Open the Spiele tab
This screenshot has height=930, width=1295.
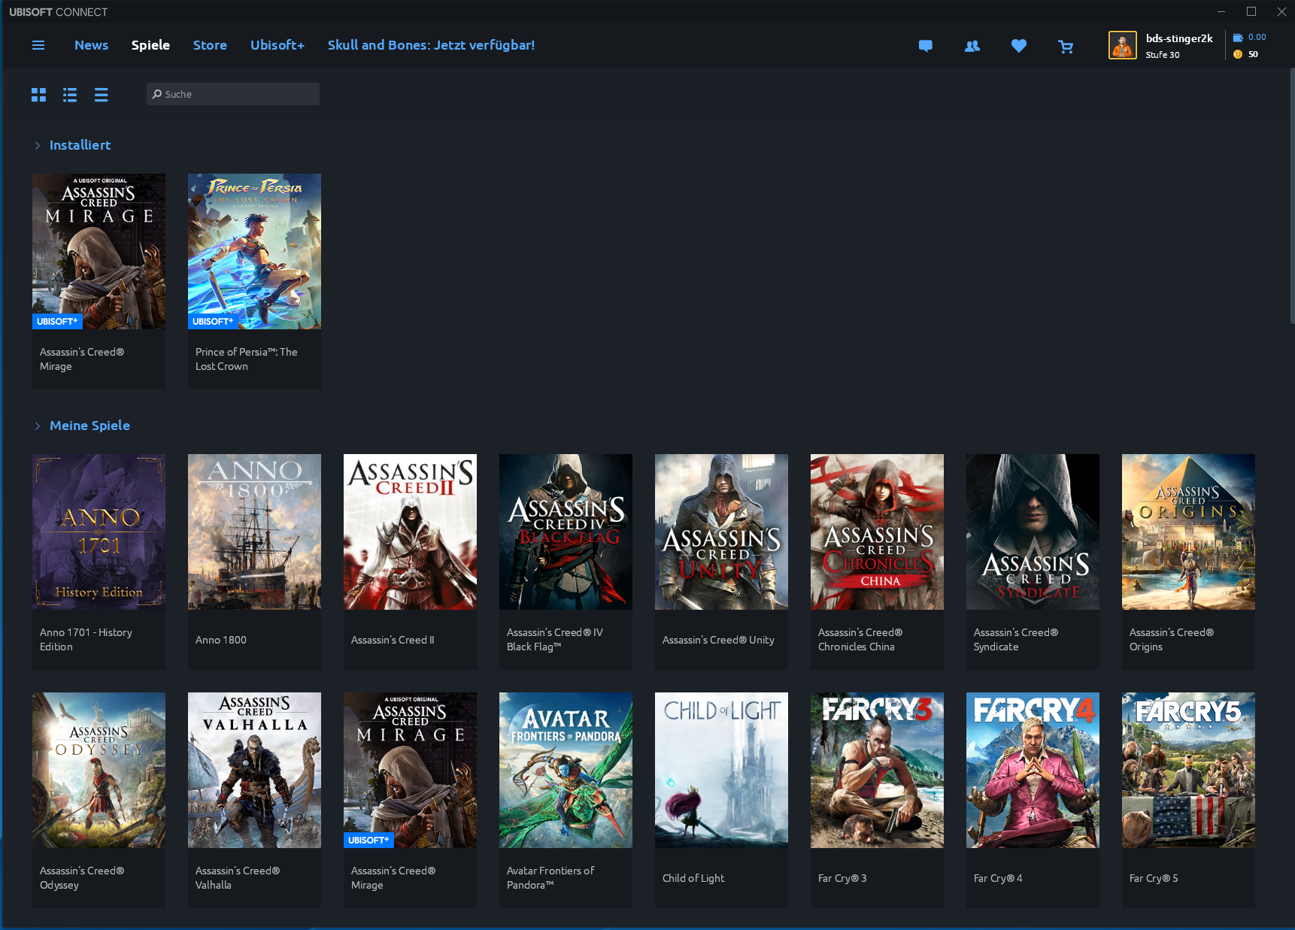click(x=150, y=45)
